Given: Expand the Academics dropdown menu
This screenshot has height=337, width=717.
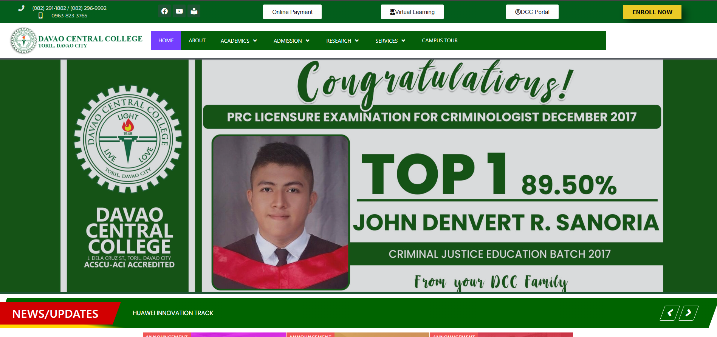Looking at the screenshot, I should 238,41.
